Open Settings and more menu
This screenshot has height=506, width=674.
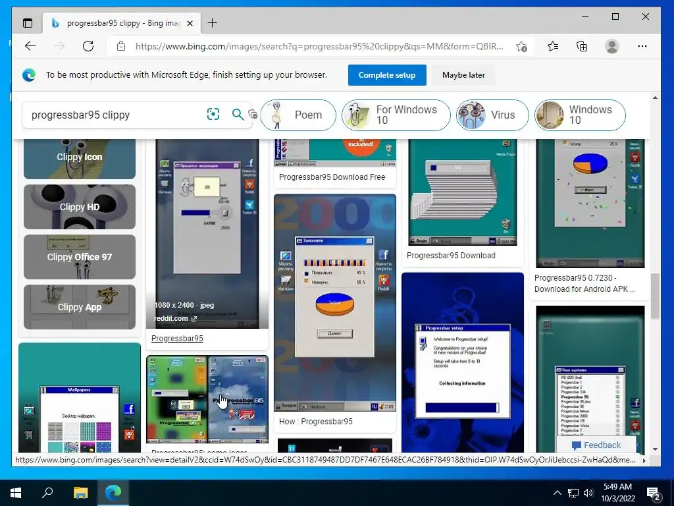642,46
